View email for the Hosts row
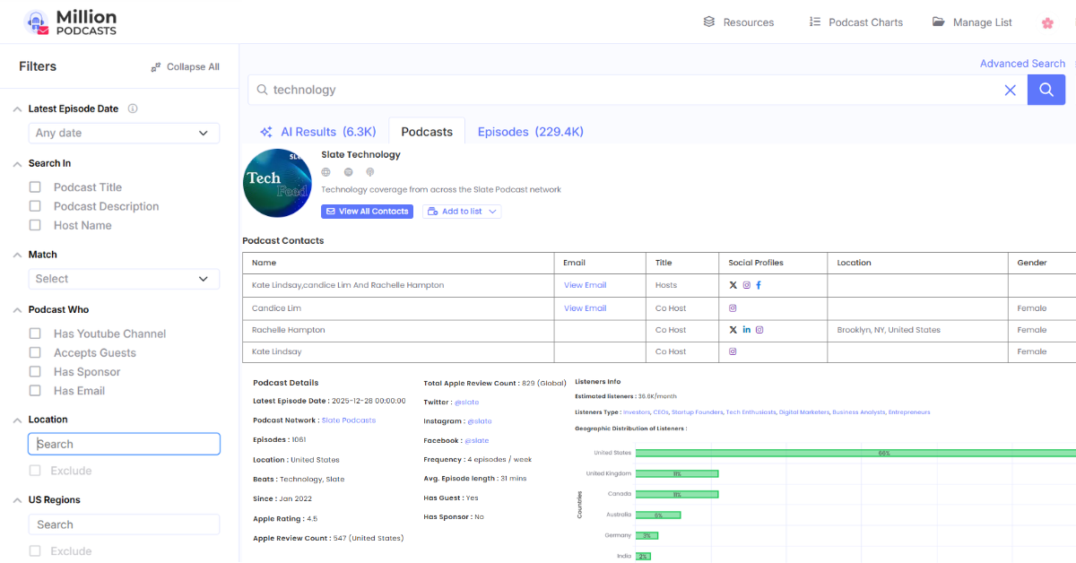 tap(585, 285)
